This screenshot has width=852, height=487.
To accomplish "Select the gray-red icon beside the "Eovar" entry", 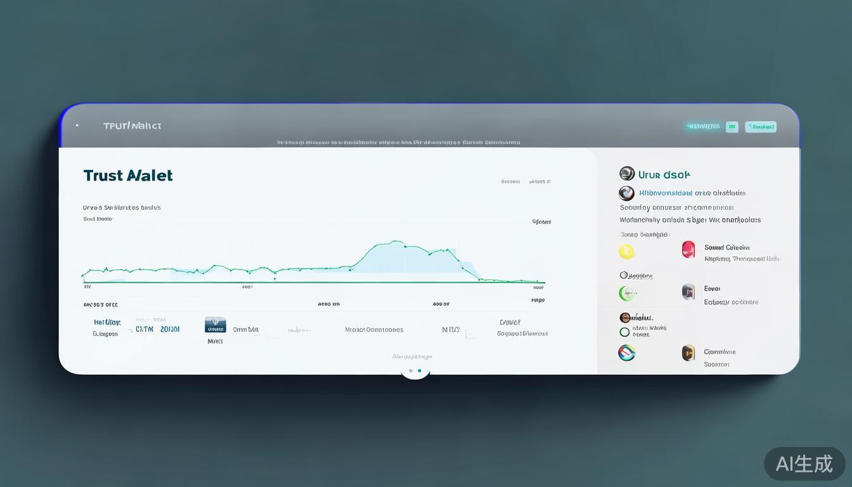I will pos(688,292).
